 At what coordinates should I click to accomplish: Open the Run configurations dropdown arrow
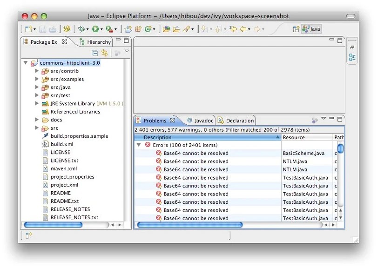(101, 29)
